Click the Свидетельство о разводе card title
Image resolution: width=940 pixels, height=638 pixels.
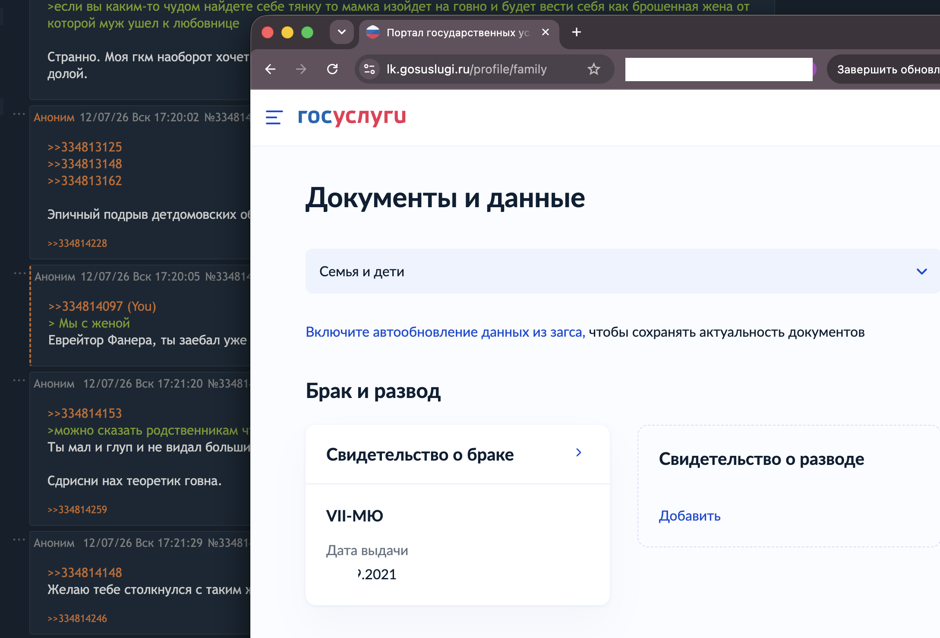tap(761, 459)
